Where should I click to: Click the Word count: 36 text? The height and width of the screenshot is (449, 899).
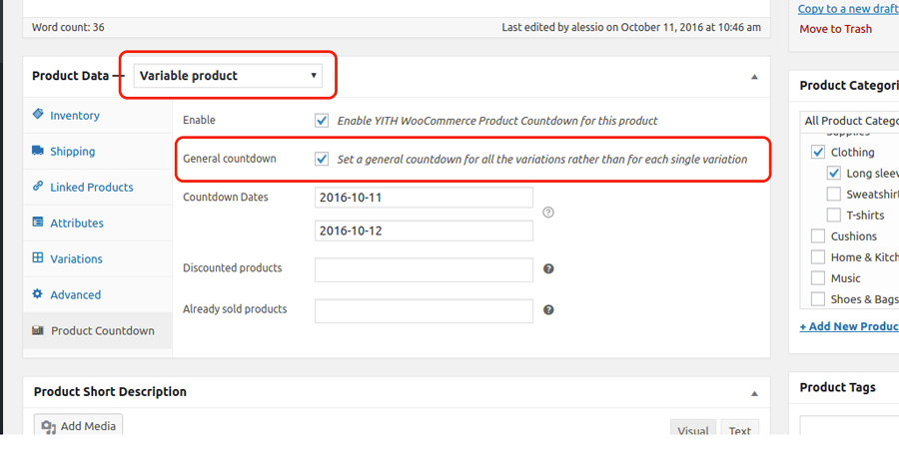68,27
